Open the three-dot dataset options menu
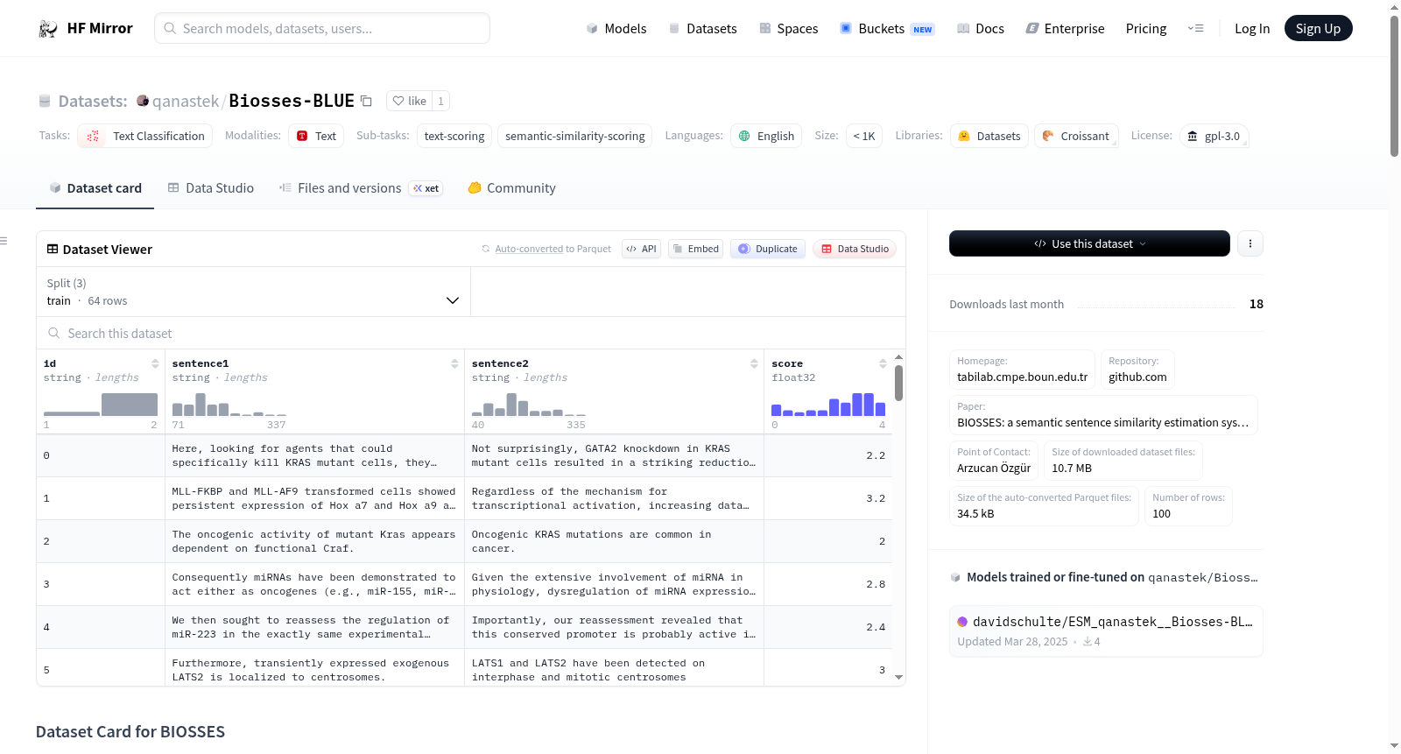The width and height of the screenshot is (1401, 754). pyautogui.click(x=1250, y=243)
